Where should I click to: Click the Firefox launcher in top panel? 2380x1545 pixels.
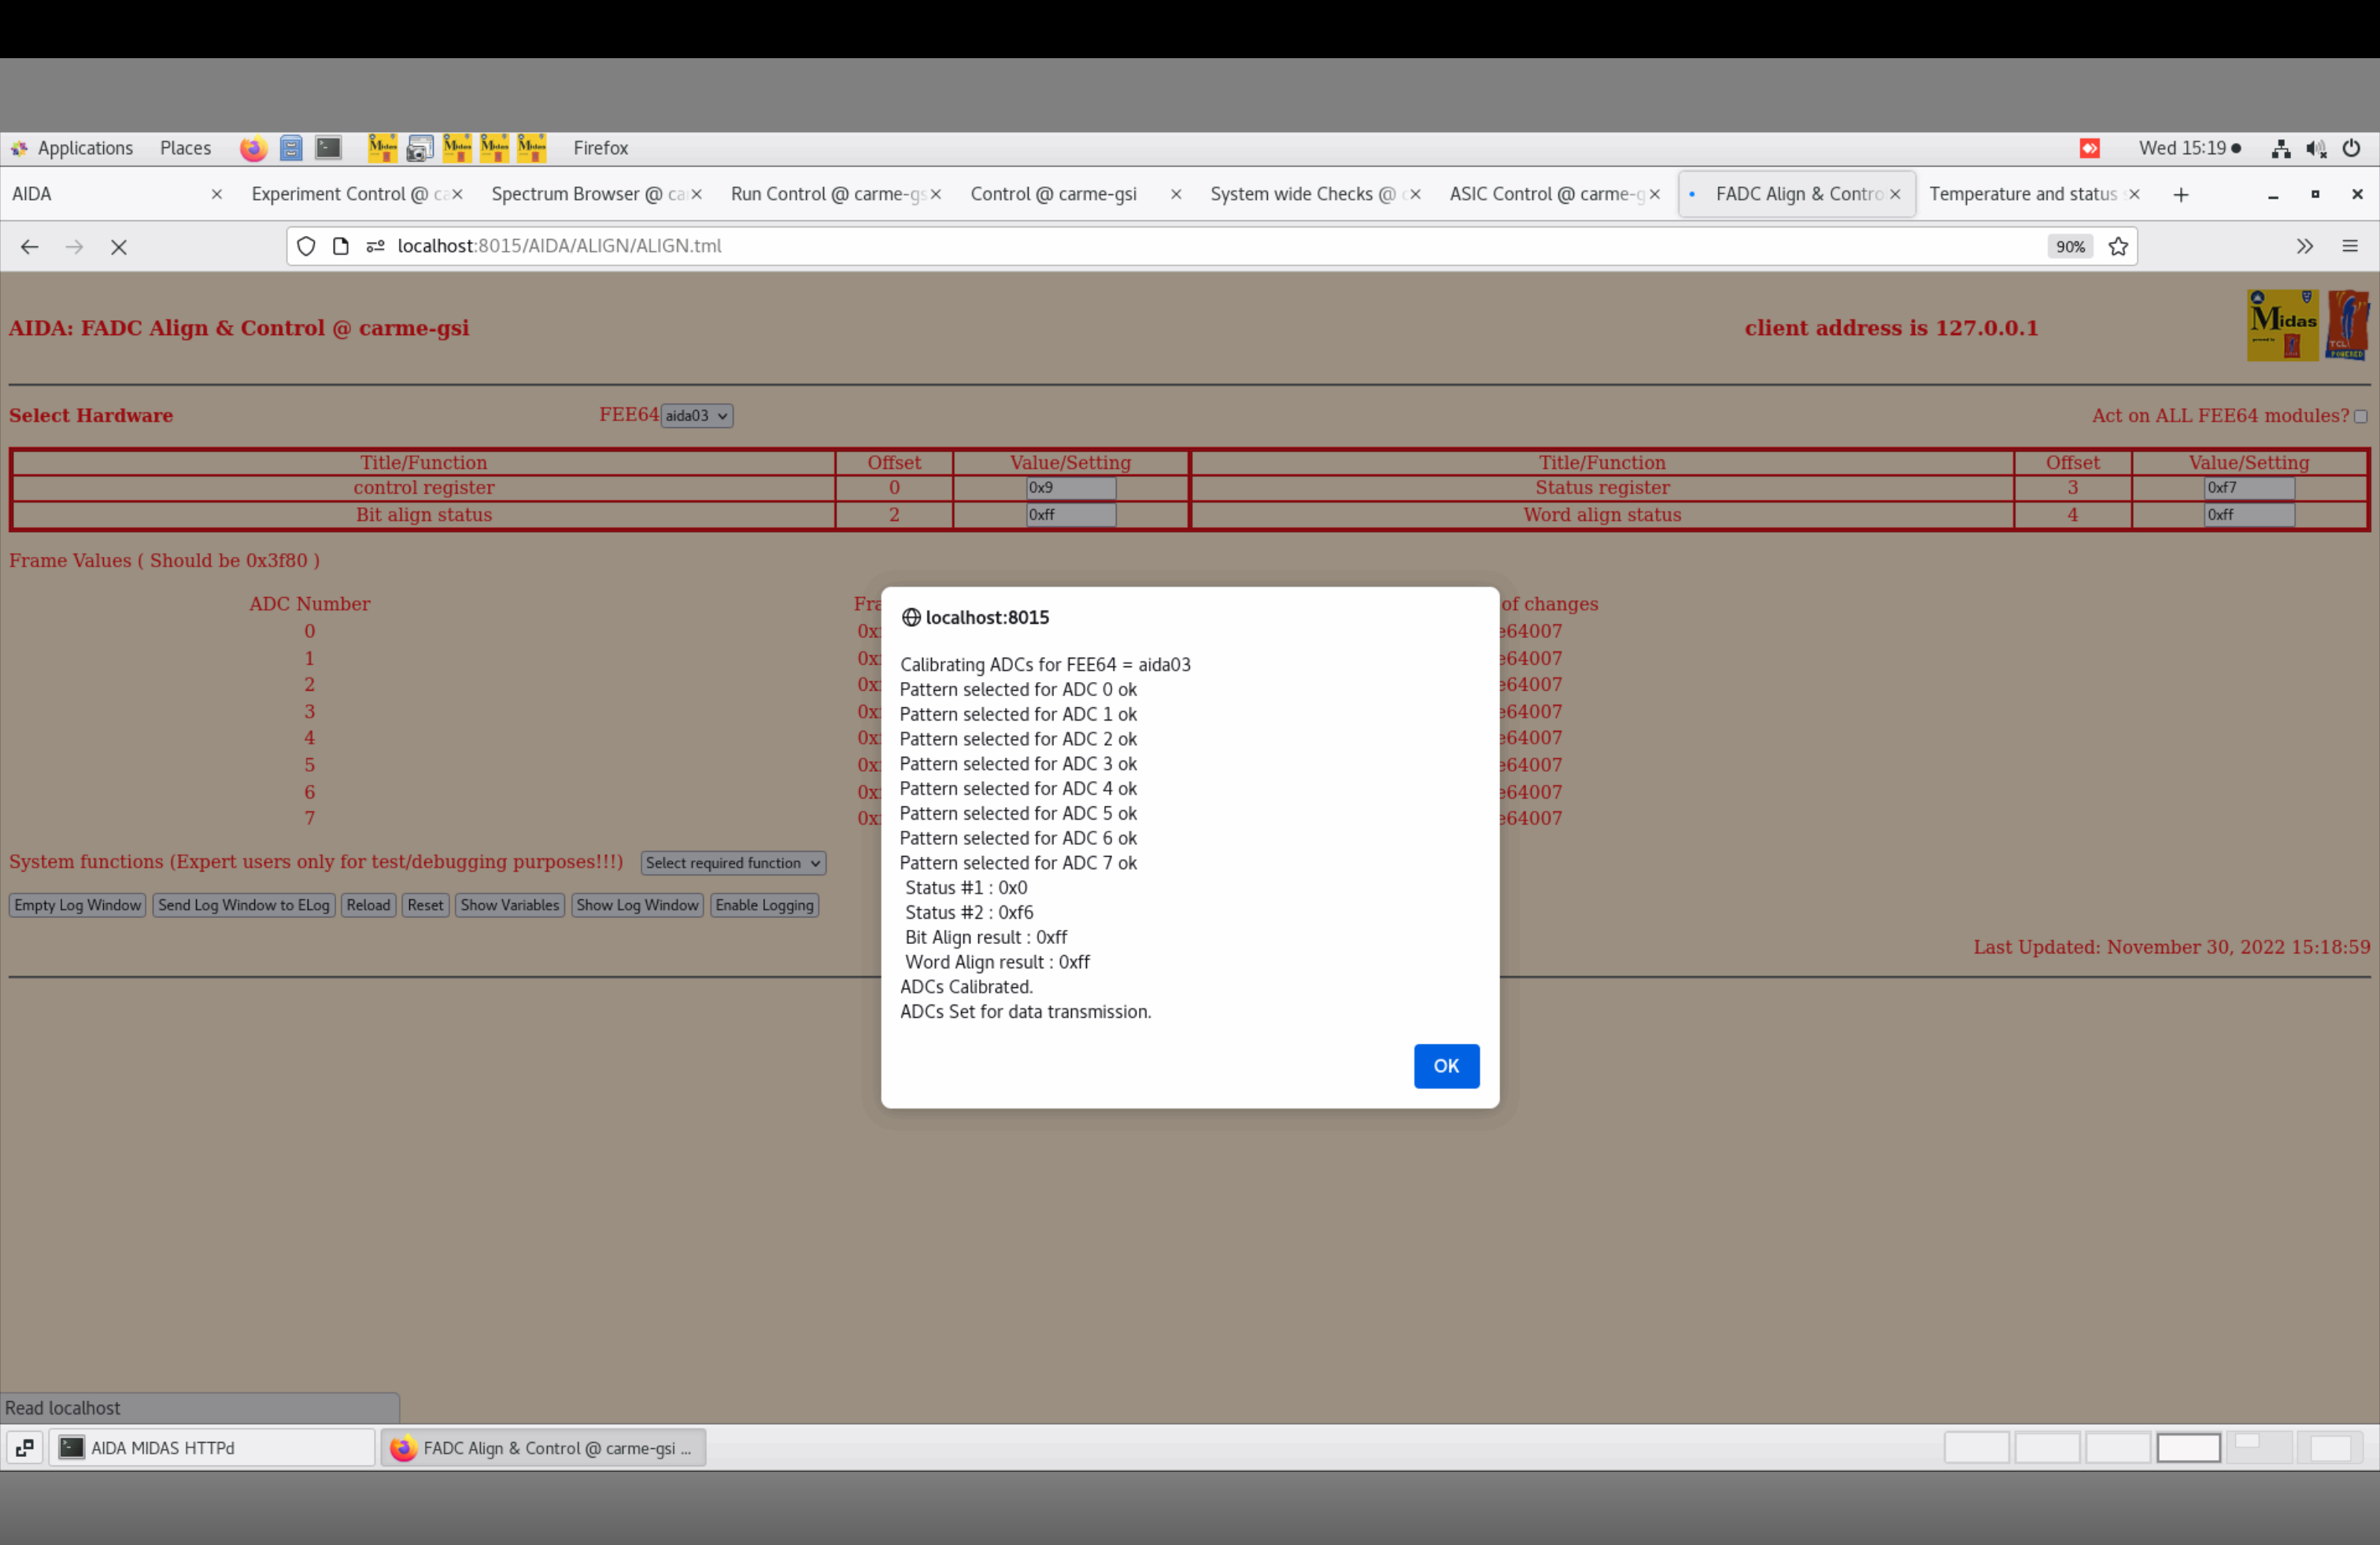(x=253, y=148)
